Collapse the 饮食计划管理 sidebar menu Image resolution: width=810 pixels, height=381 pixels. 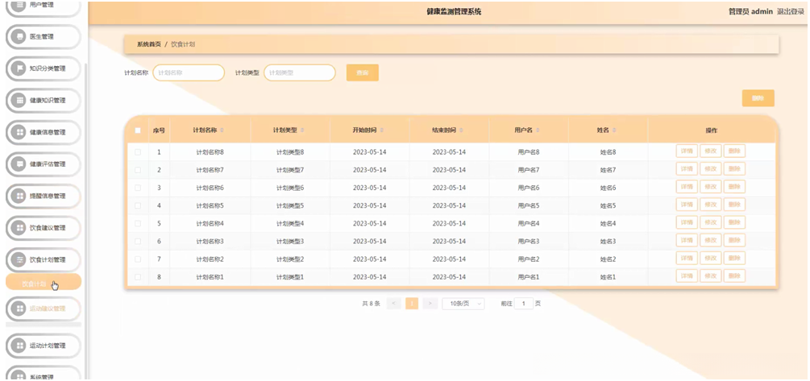point(44,259)
